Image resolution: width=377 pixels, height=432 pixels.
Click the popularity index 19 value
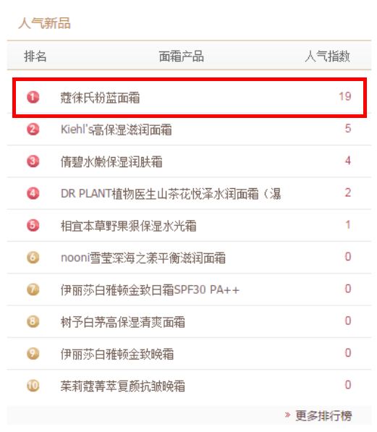(x=344, y=96)
